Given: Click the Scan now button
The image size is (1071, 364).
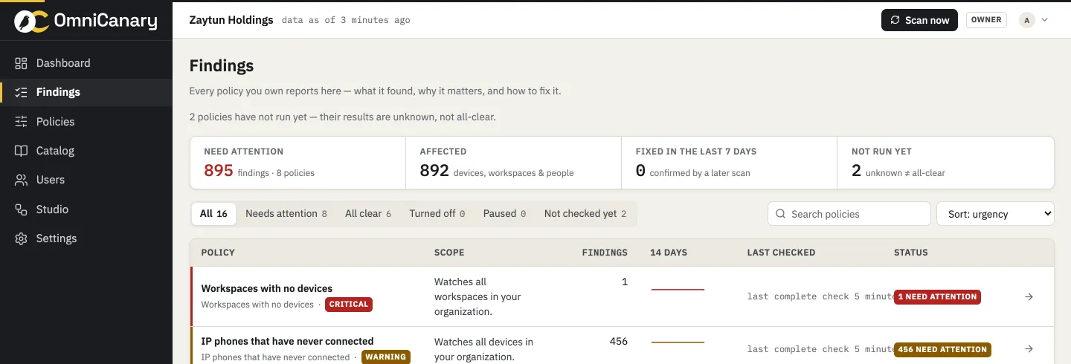Looking at the screenshot, I should 919,20.
